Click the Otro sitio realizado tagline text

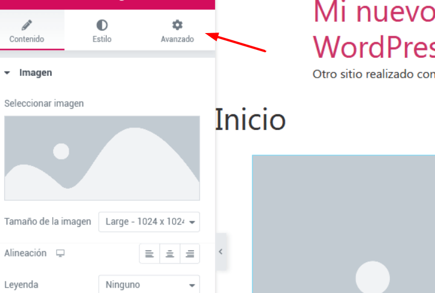point(374,74)
